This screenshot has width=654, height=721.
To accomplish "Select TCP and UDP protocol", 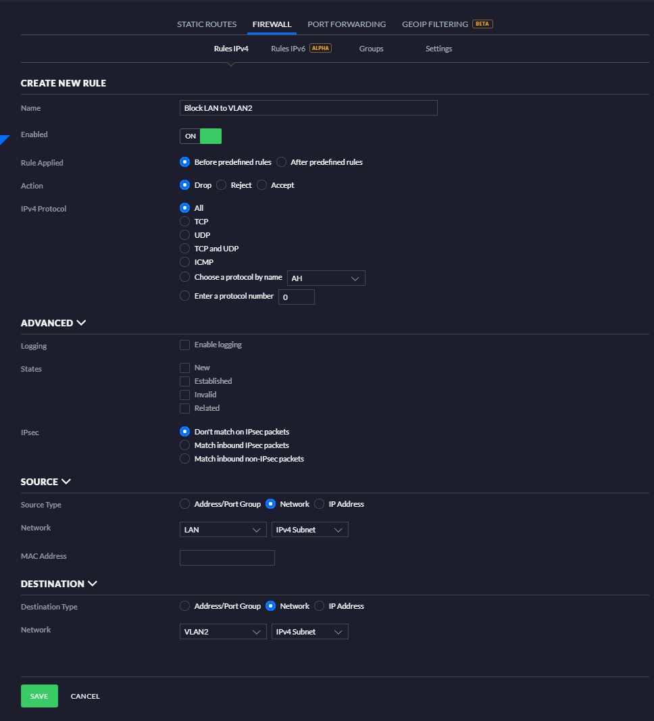I will tap(184, 248).
